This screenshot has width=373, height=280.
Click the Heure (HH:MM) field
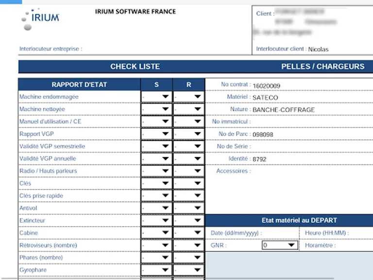[361, 233]
